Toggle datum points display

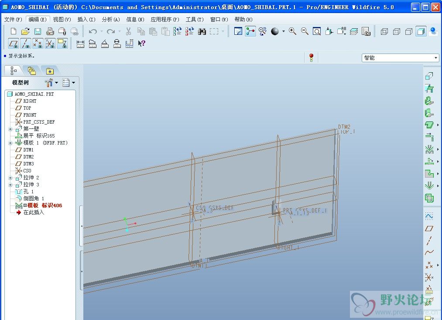[x=38, y=44]
